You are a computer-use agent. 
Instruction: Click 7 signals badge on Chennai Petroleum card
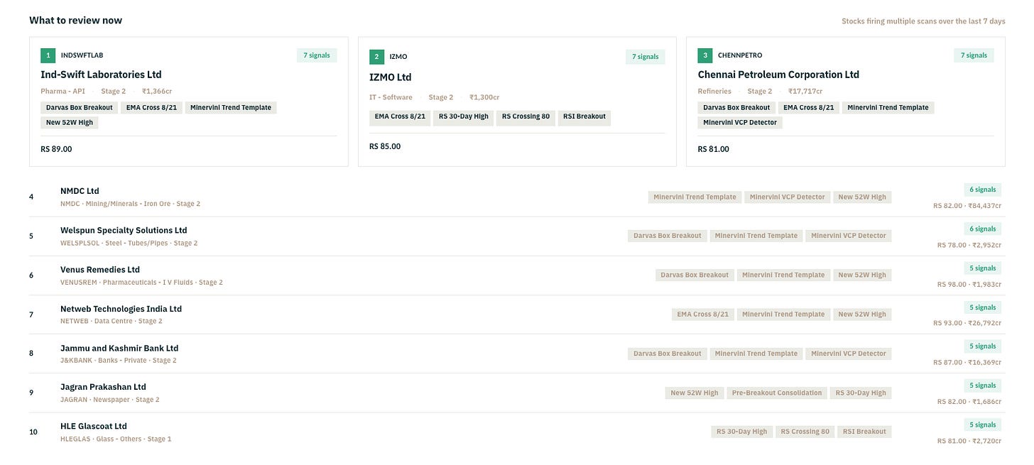point(974,55)
